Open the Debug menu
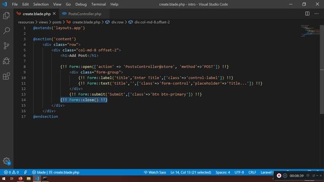Image resolution: width=324 pixels, height=182 pixels. point(81,4)
